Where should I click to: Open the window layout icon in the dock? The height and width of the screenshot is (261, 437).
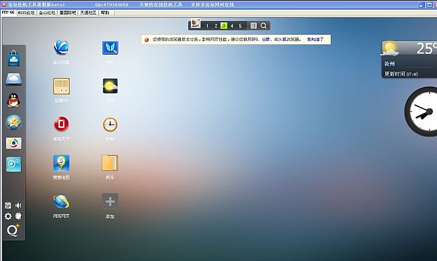point(8,206)
